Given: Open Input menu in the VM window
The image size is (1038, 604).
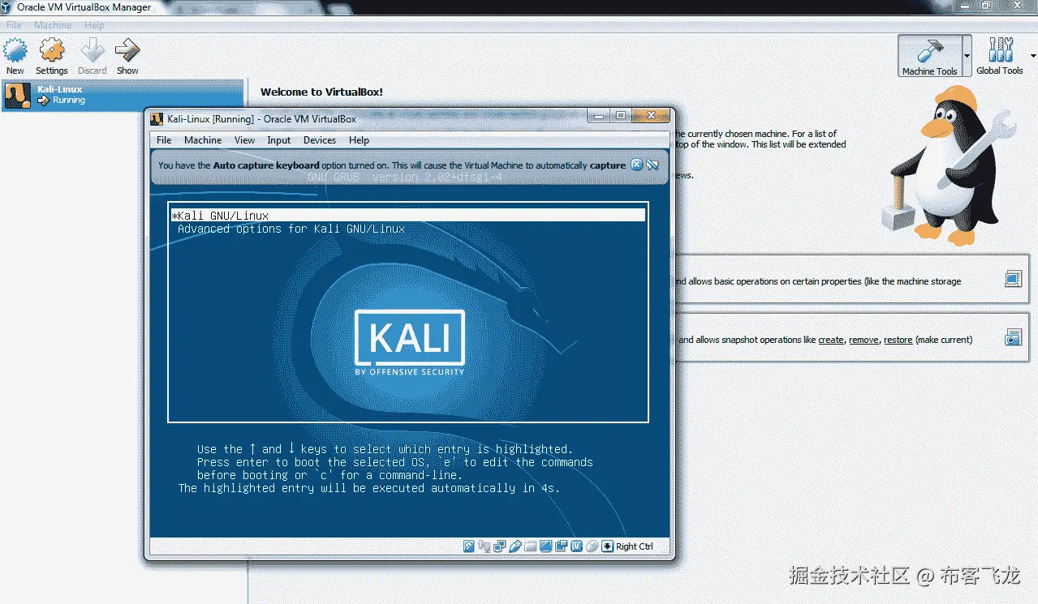Looking at the screenshot, I should click(278, 140).
